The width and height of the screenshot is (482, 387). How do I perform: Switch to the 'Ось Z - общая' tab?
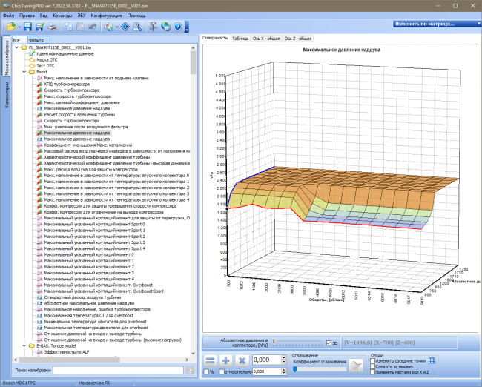tap(298, 39)
